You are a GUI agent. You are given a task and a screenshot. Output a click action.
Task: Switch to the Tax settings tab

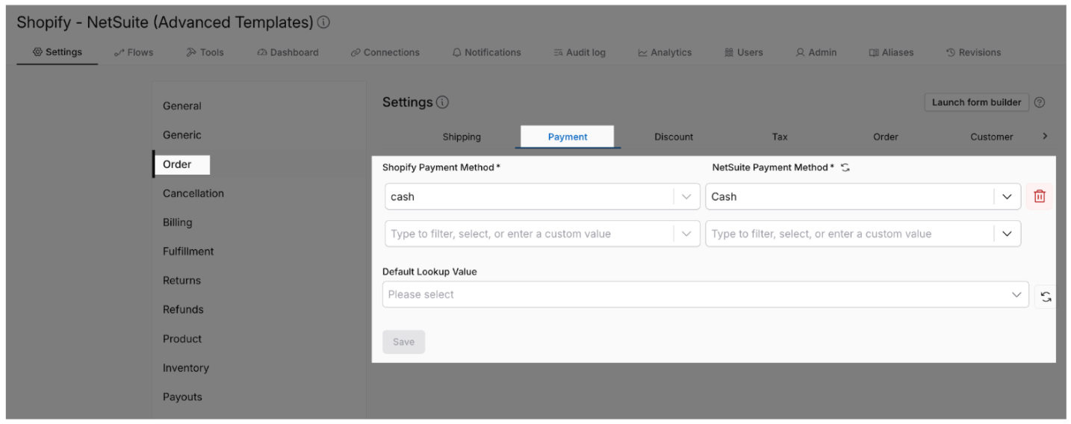tap(780, 137)
